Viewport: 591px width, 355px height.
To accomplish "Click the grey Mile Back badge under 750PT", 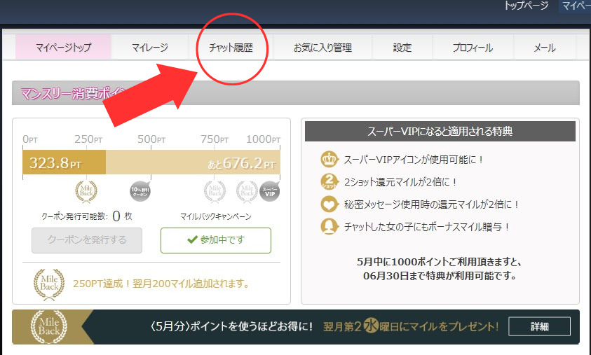I will [215, 190].
